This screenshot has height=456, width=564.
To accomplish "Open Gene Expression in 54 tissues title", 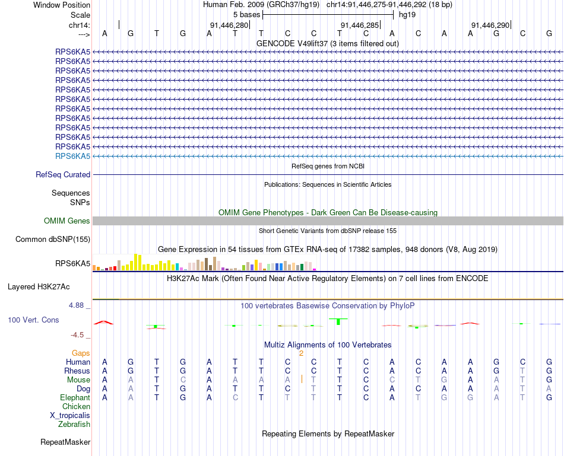I will pos(328,249).
